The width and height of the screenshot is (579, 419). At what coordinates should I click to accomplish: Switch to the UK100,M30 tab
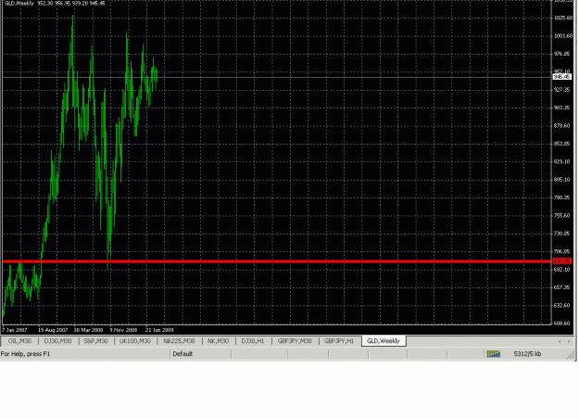[x=134, y=341]
